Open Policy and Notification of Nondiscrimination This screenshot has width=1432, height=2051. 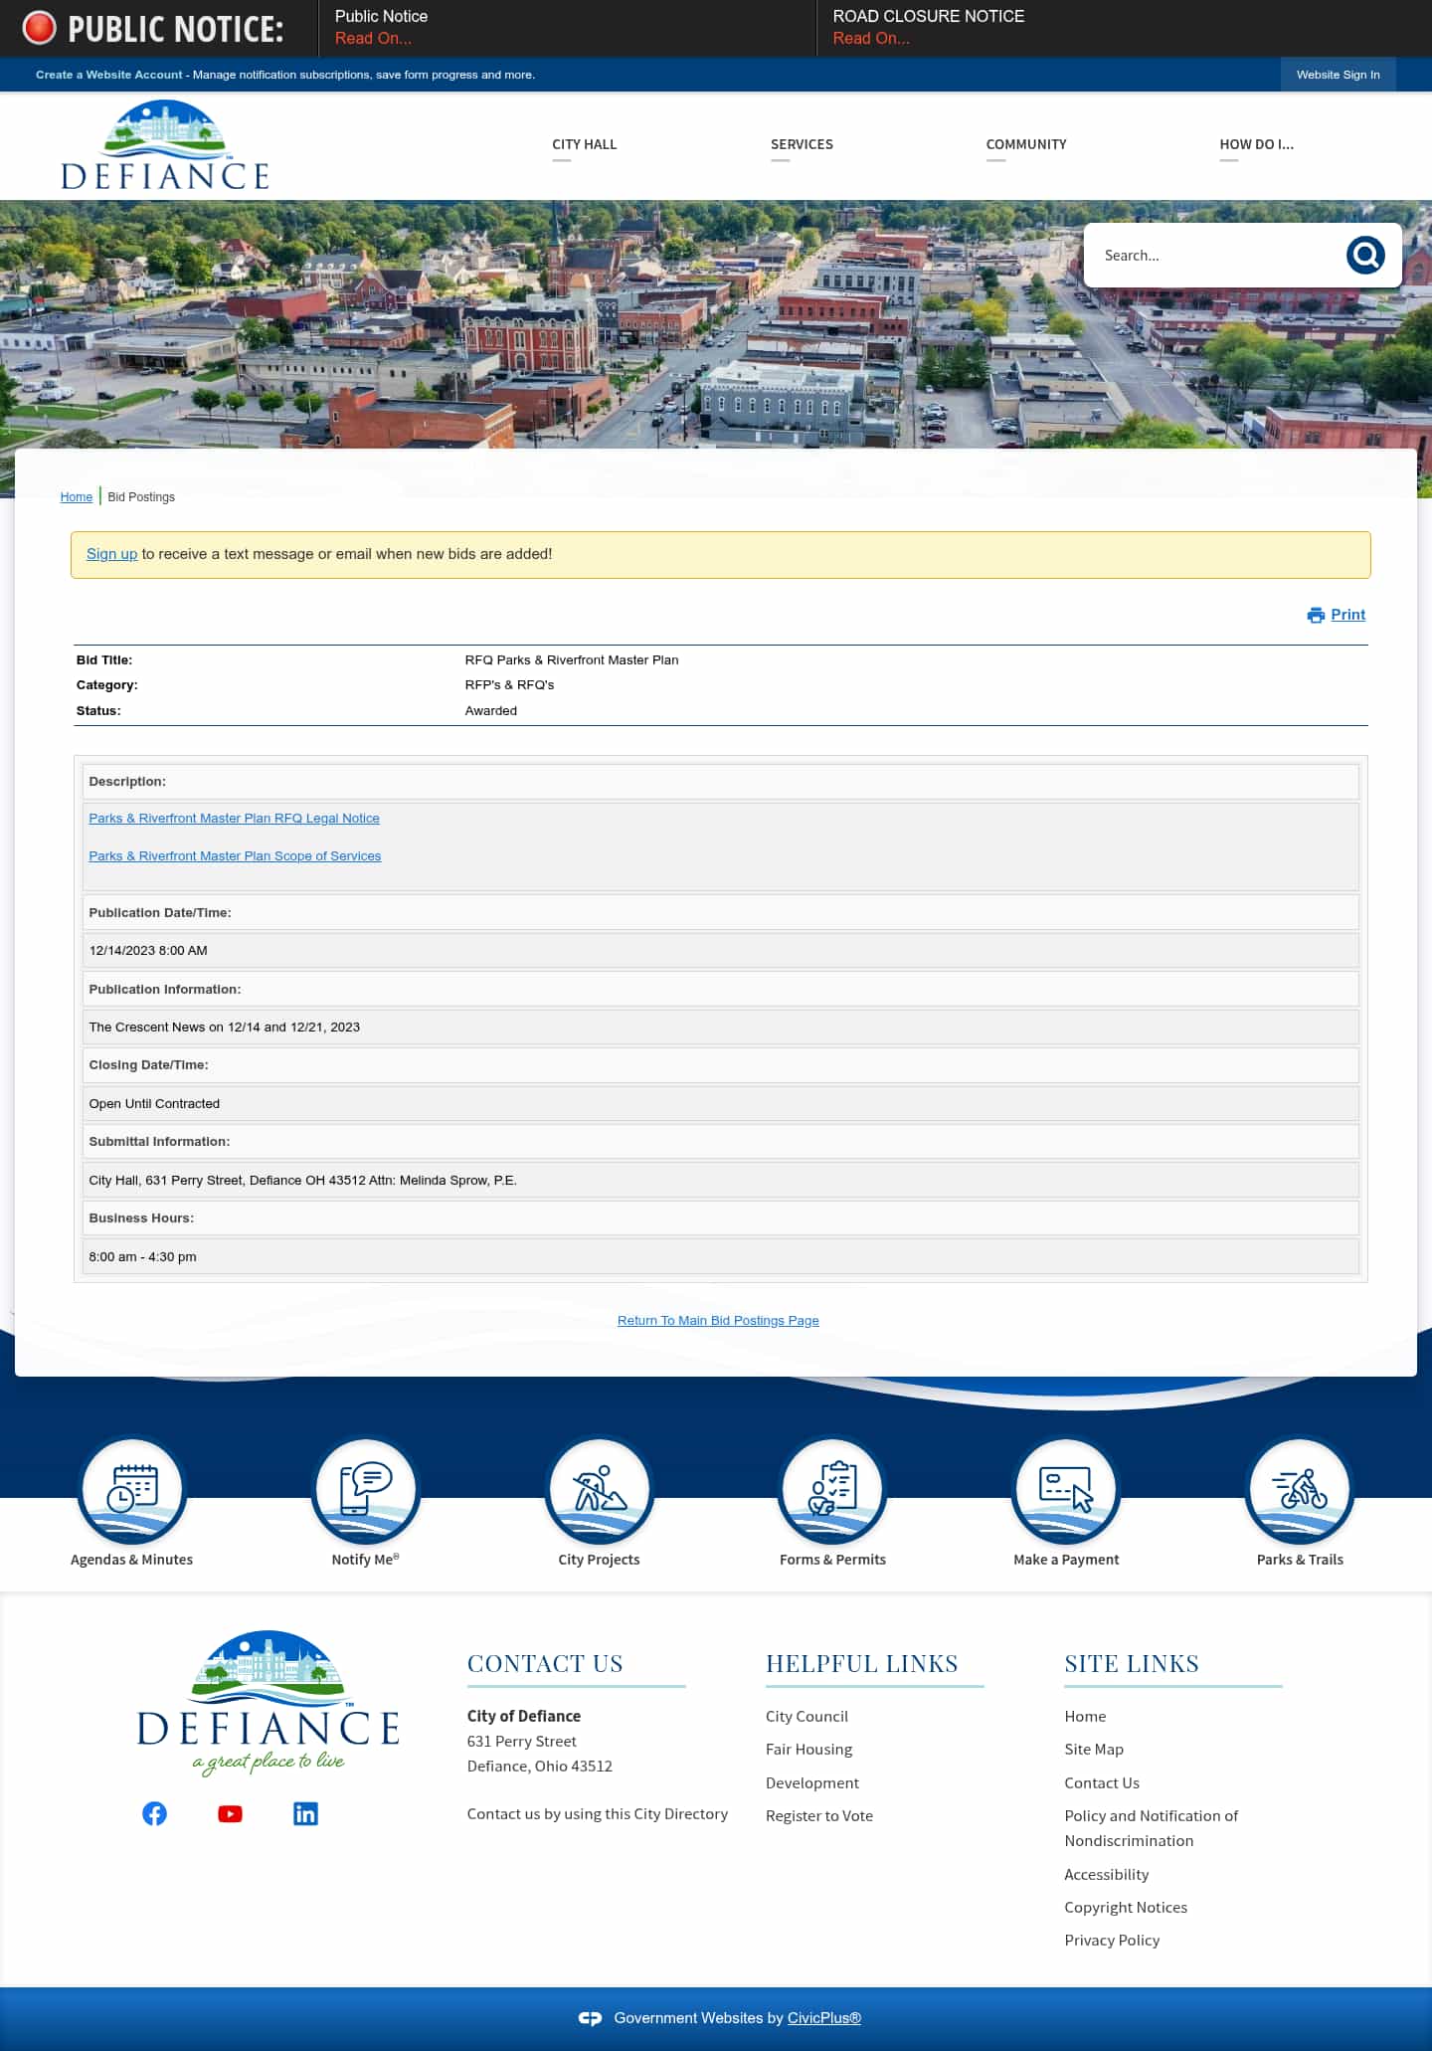1152,1828
